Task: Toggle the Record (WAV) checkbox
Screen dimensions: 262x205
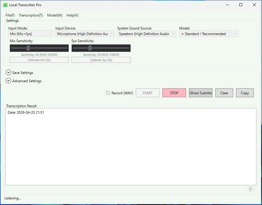Action: pos(108,93)
